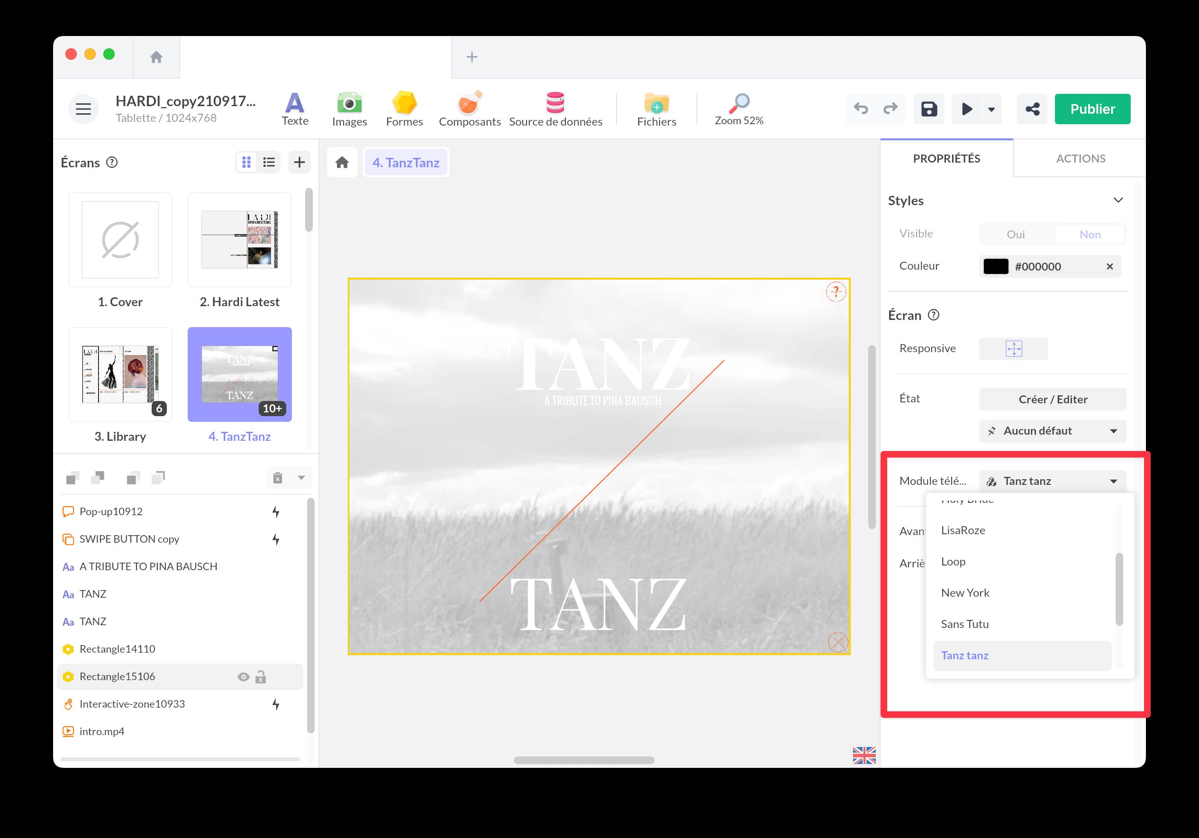
Task: Click the share icon near Publier
Action: coord(1032,109)
